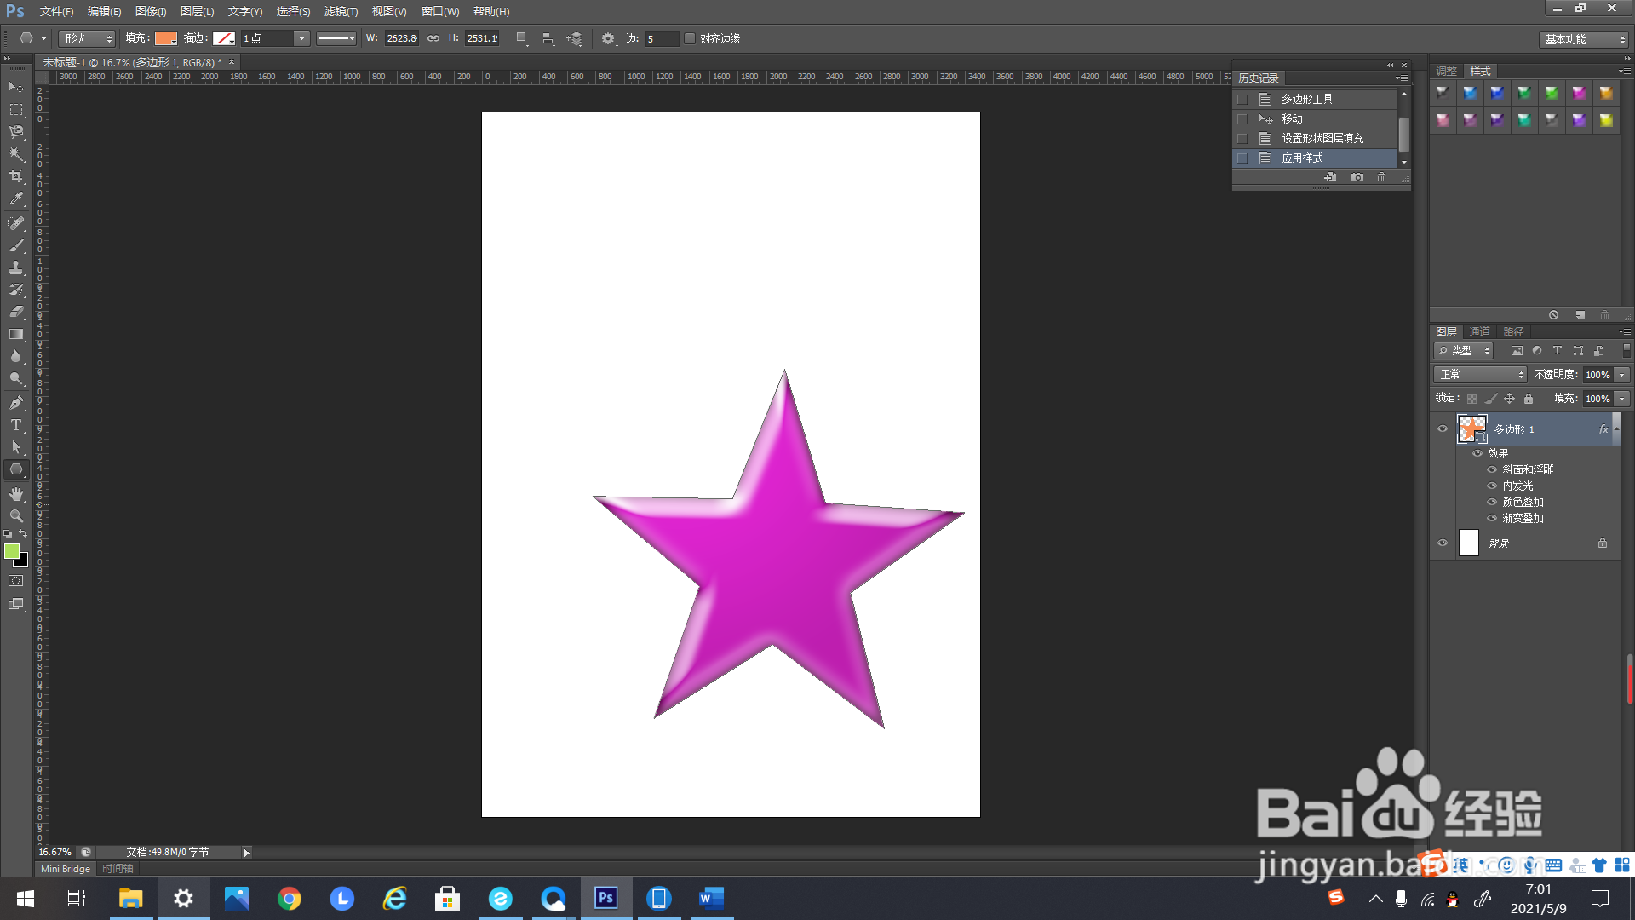This screenshot has width=1635, height=920.
Task: Open the 不透明度 slider dropdown
Action: pyautogui.click(x=1622, y=375)
